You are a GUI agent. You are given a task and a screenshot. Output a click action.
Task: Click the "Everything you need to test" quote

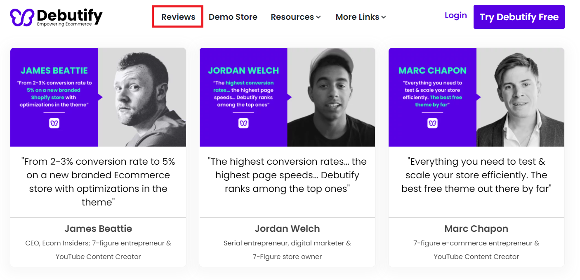point(476,175)
